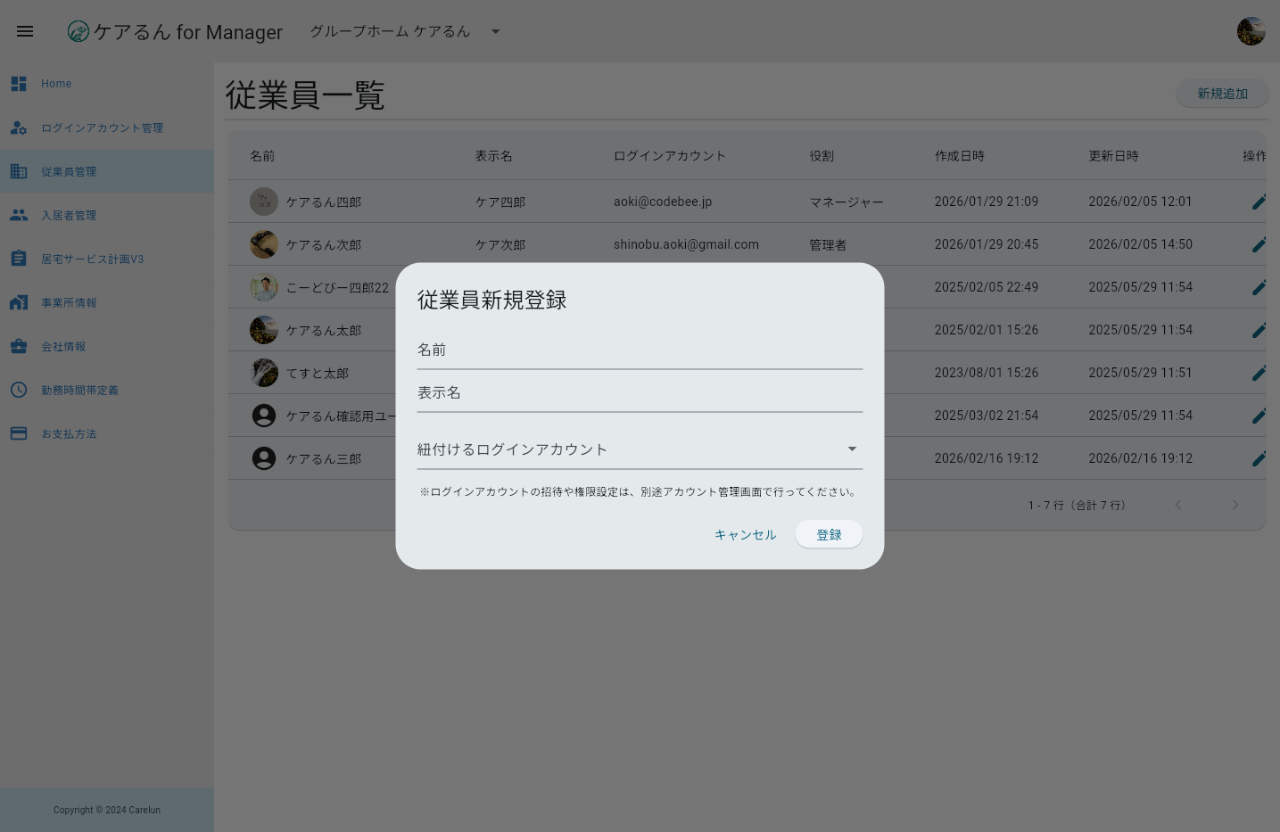The image size is (1280, 832).
Task: Click the ケアるん logo icon
Action: (x=78, y=31)
